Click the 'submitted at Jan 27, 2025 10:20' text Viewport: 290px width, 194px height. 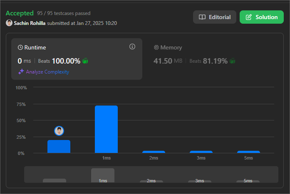pyautogui.click(x=82, y=23)
